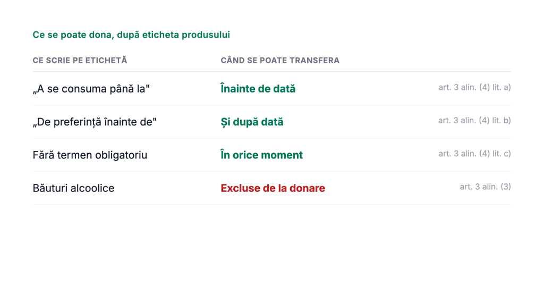Viewport: 544px width, 286px height.
Task: Open reference 'art. 3 alin. (4) lit. a)'
Action: coord(474,88)
